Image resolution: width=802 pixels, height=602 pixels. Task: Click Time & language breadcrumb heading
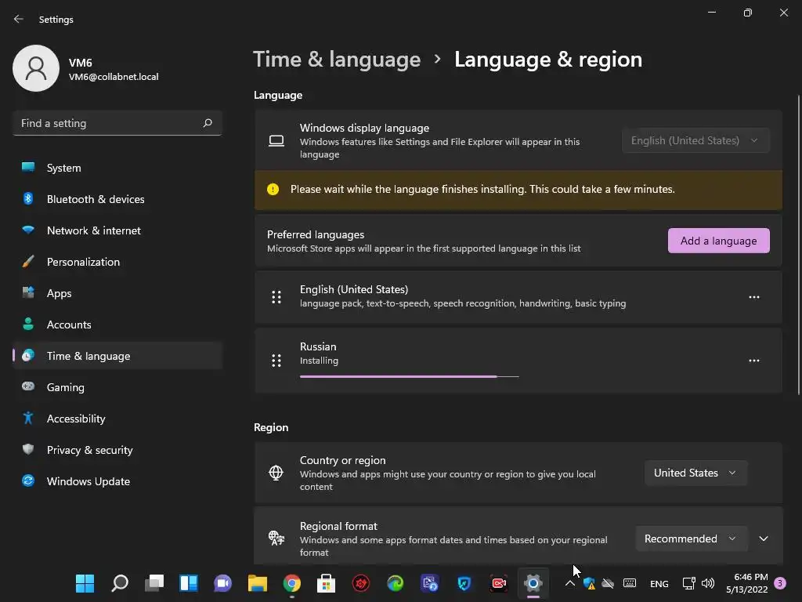click(337, 60)
